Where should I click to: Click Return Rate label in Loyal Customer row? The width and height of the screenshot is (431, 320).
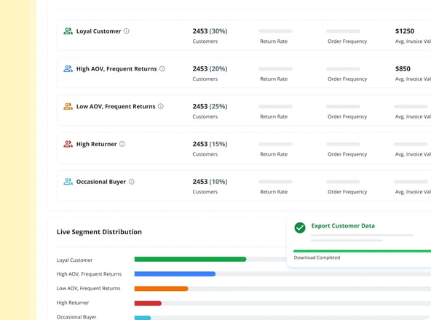point(274,41)
